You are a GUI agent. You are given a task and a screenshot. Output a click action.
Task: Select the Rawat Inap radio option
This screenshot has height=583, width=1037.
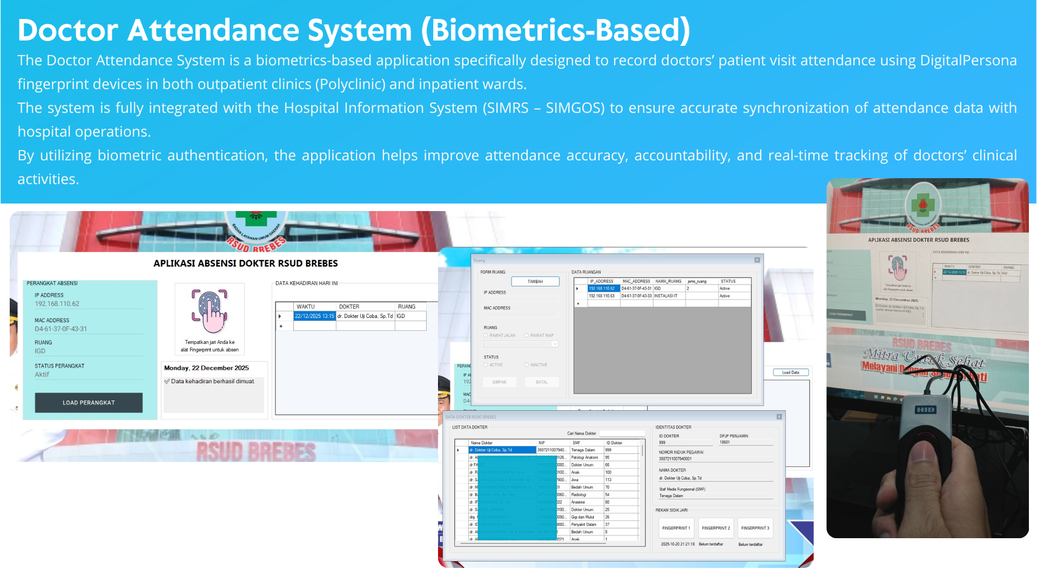point(527,336)
